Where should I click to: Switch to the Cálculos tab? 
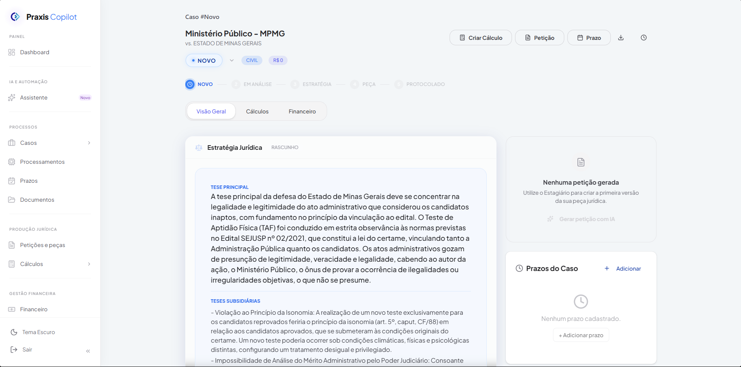pyautogui.click(x=257, y=111)
